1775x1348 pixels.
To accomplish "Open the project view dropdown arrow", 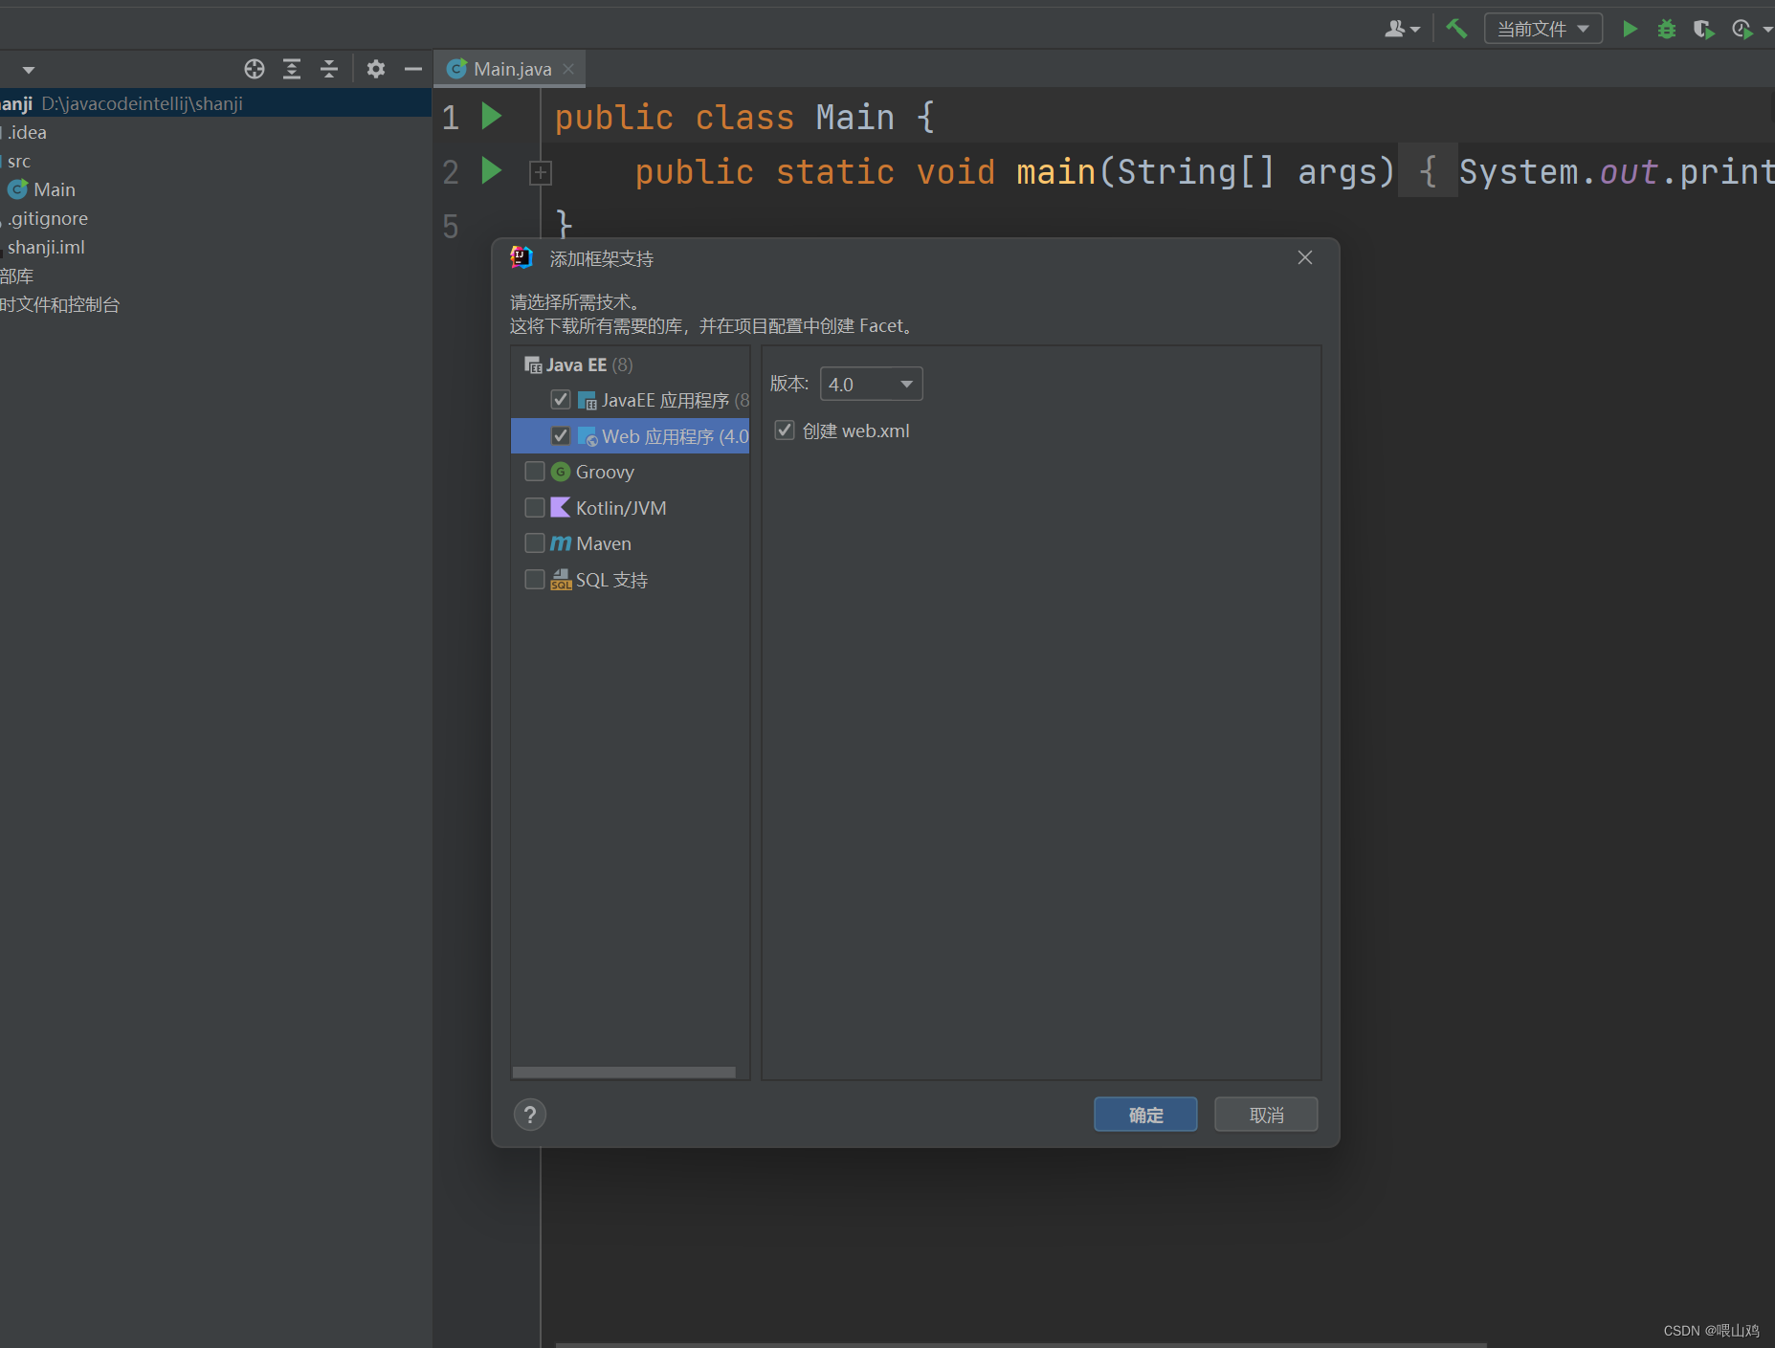I will pyautogui.click(x=28, y=70).
